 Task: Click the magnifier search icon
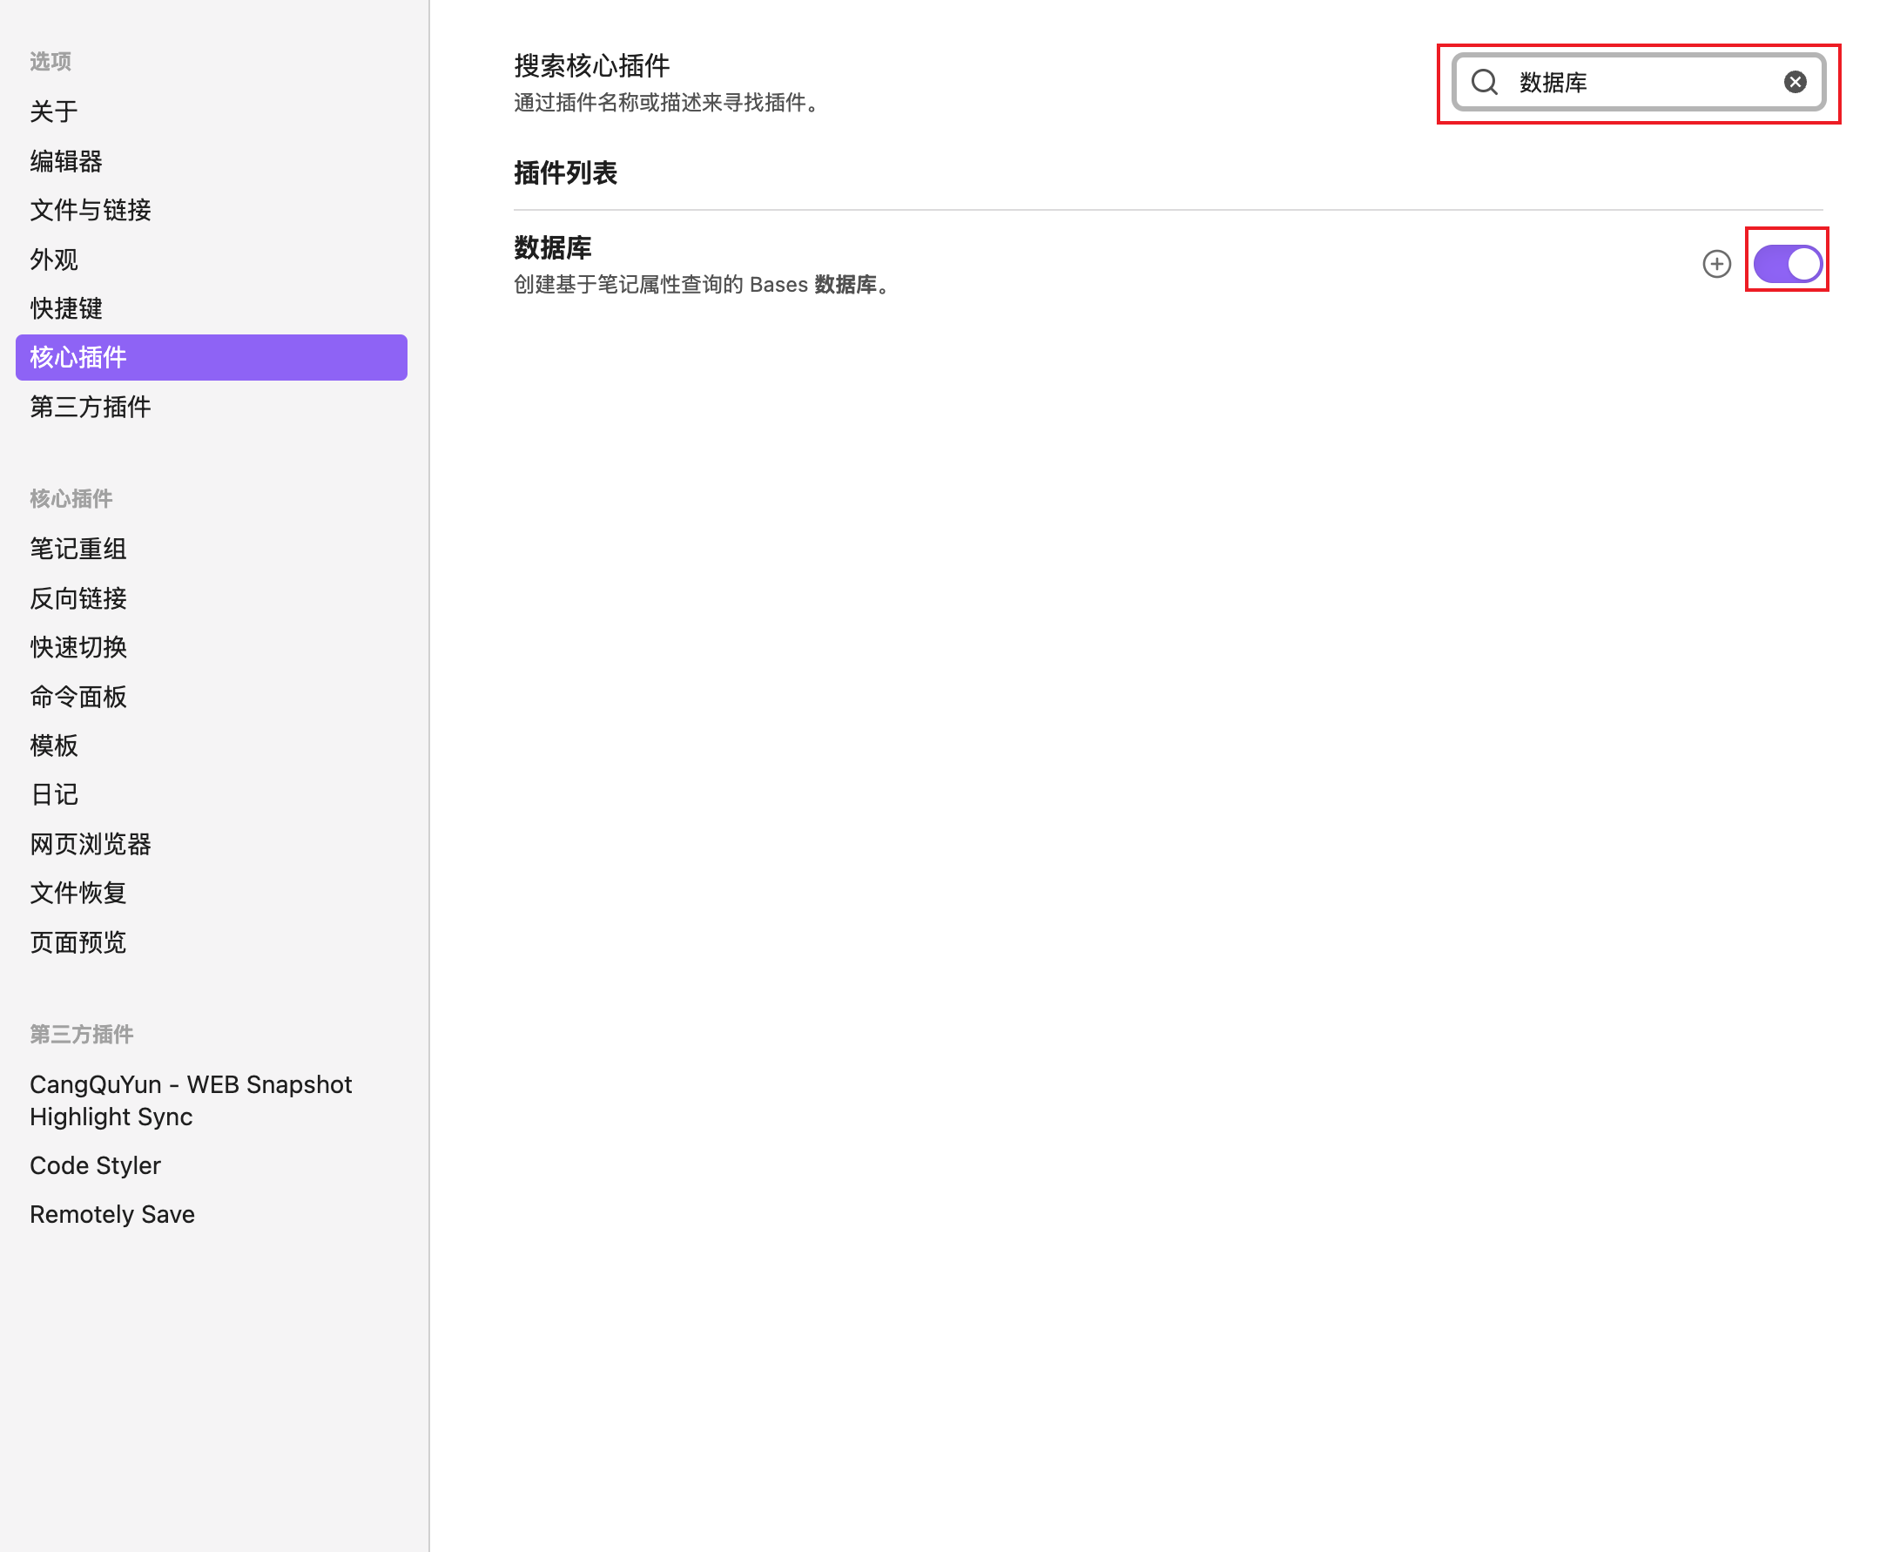click(1485, 82)
